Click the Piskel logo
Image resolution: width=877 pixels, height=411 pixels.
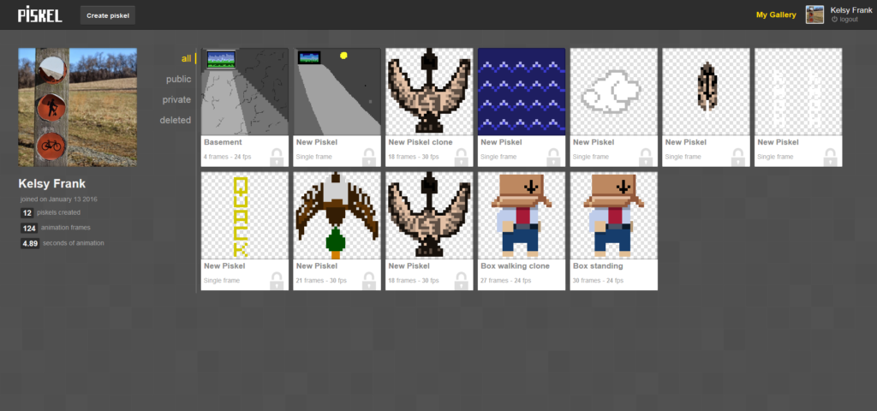(38, 15)
